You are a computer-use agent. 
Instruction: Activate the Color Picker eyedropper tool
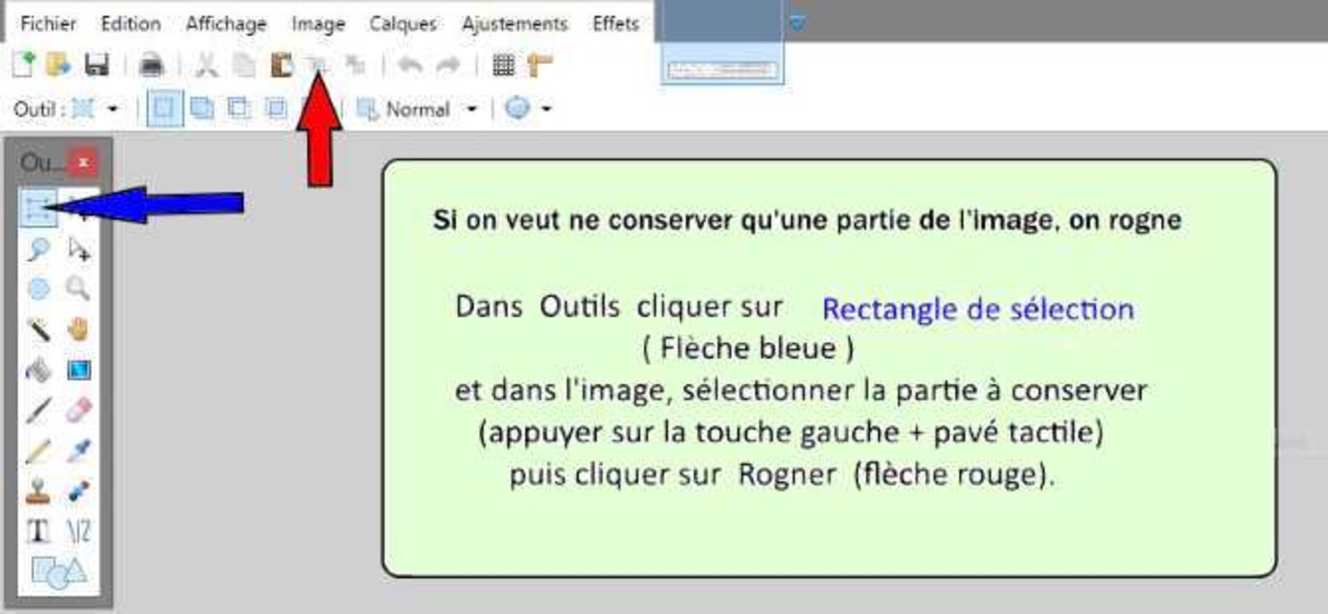[x=78, y=451]
